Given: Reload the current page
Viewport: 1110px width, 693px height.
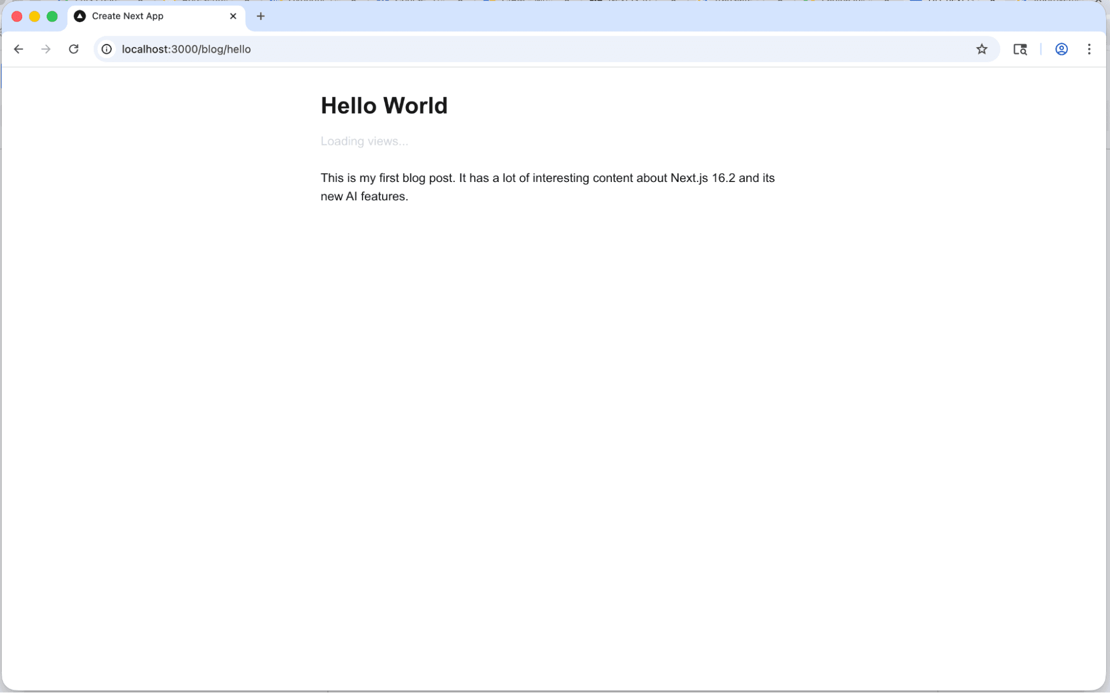Looking at the screenshot, I should (74, 49).
